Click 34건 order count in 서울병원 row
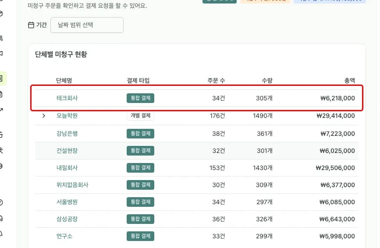Viewport: 380px width, 248px height. click(219, 202)
